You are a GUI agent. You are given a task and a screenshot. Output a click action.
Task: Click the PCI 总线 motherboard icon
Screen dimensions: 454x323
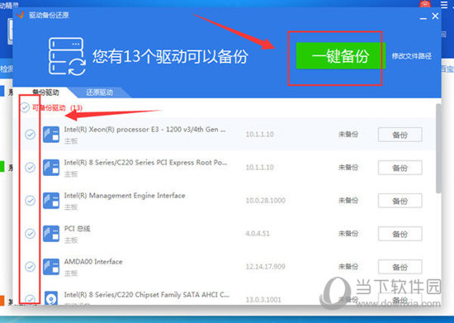point(51,234)
